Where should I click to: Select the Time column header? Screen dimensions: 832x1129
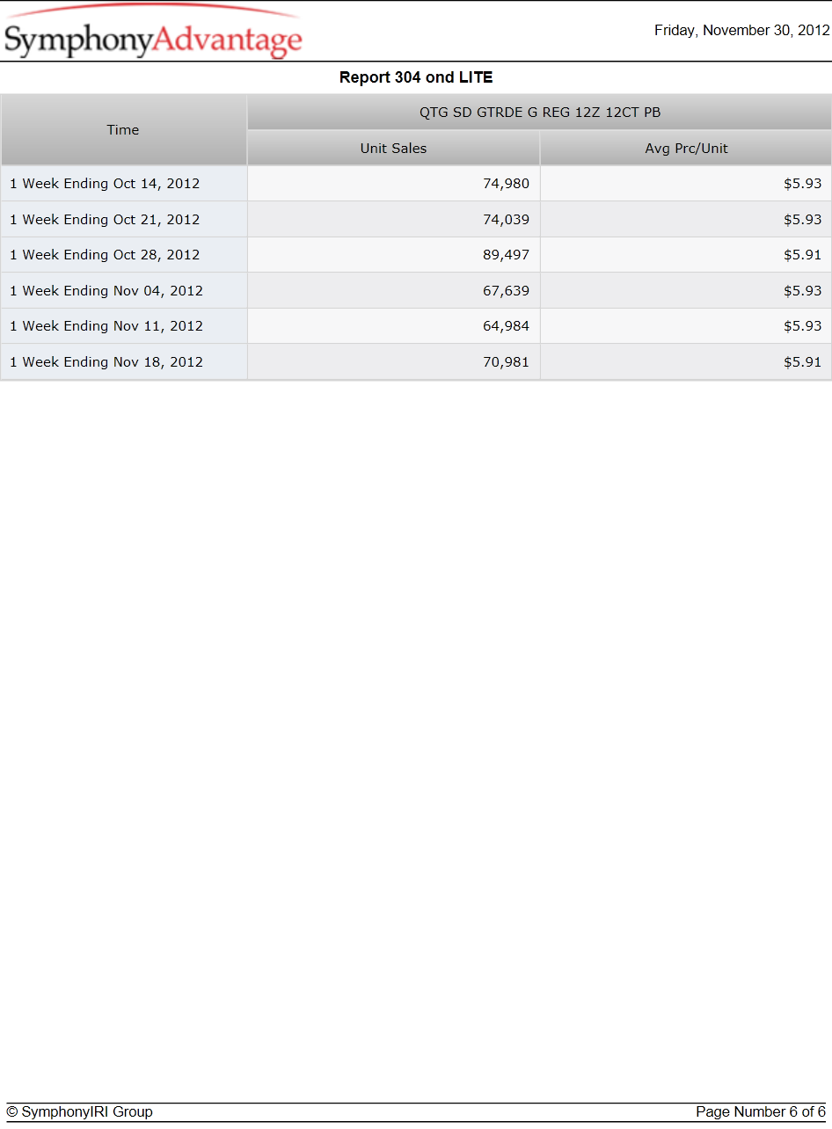[123, 130]
